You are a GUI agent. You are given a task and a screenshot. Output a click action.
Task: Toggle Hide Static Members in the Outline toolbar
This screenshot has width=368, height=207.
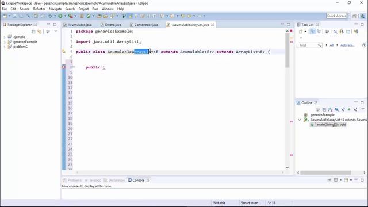coord(343,109)
